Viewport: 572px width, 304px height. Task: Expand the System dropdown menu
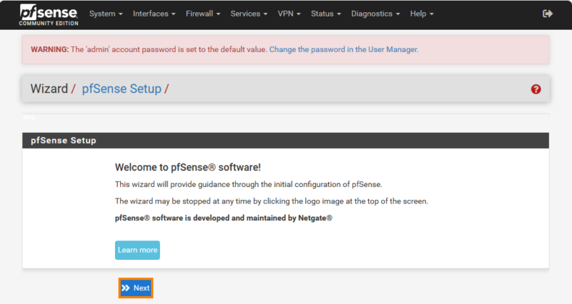pyautogui.click(x=106, y=14)
